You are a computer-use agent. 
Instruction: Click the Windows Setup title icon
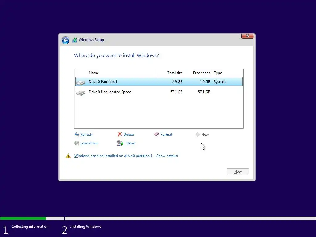(x=75, y=40)
